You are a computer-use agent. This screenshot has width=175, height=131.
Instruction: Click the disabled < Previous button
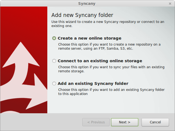point(96,122)
